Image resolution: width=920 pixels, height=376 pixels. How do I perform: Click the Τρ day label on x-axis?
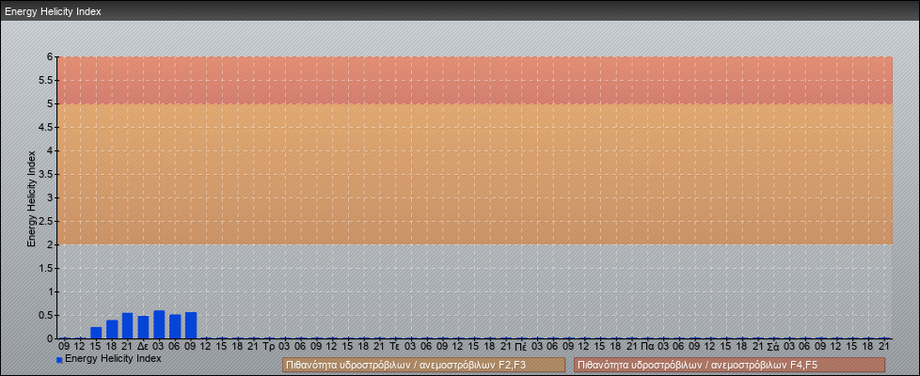(269, 347)
